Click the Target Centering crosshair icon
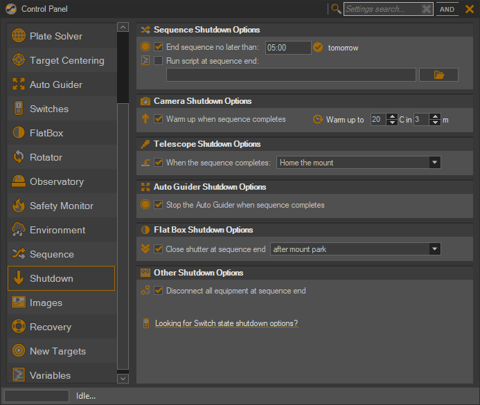The width and height of the screenshot is (480, 405). [19, 60]
